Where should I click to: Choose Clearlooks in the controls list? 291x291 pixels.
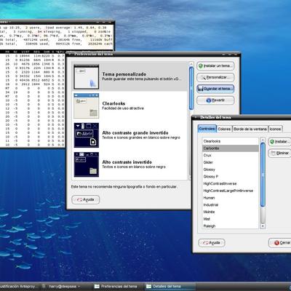click(x=231, y=141)
